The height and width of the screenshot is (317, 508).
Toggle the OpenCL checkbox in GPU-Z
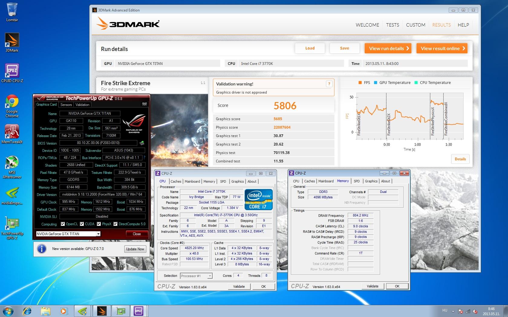[63, 224]
